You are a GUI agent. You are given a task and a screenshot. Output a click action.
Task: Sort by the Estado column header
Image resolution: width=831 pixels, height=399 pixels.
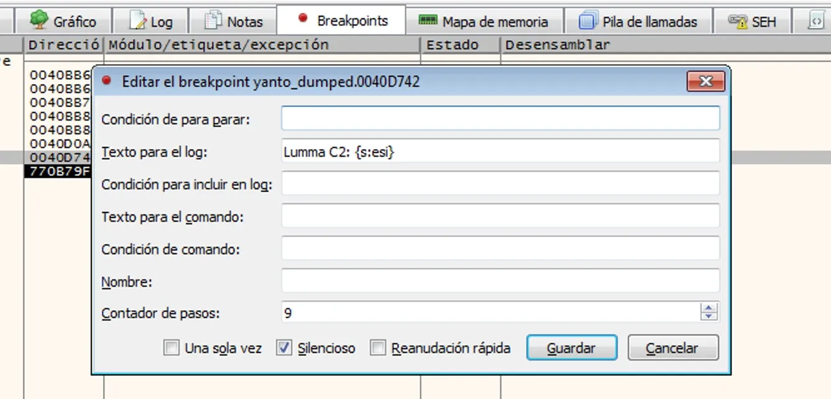pyautogui.click(x=461, y=45)
